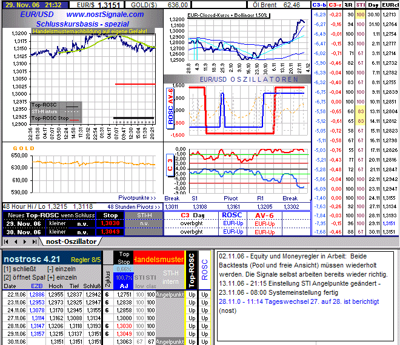The height and width of the screenshot is (345, 400).
Task: Click the Schluß column header
Action: 92,286
